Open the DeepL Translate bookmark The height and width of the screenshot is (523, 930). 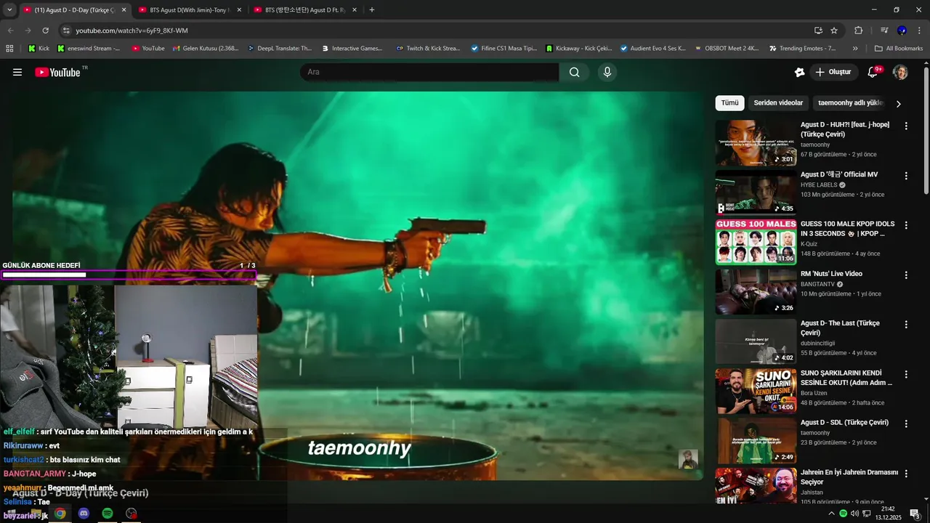coord(280,49)
